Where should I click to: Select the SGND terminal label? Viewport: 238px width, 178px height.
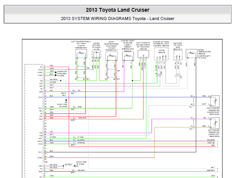[40, 158]
